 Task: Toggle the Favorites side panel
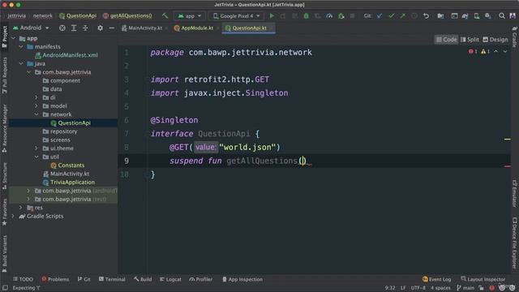coord(5,213)
